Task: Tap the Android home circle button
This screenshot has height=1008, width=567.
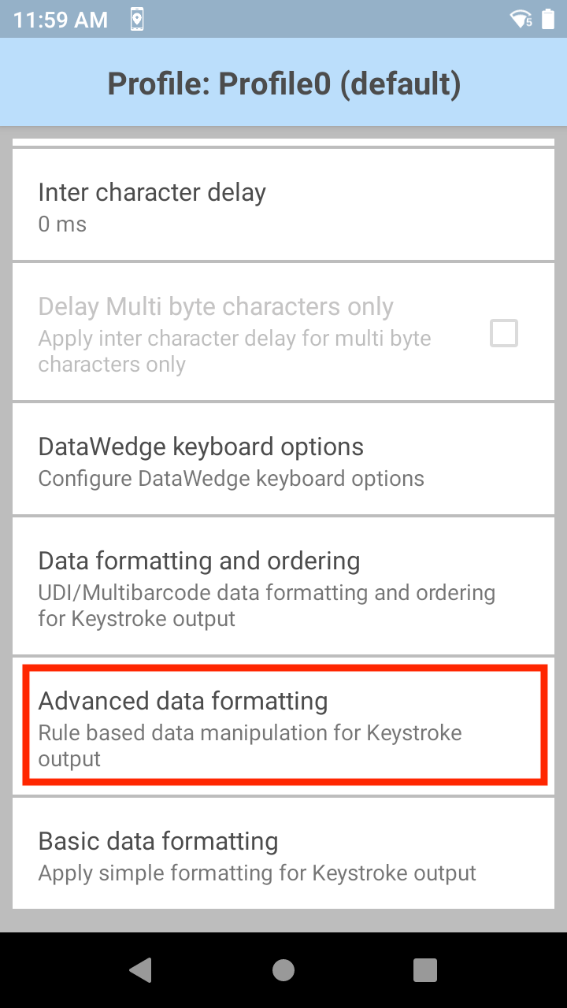Action: 283,970
